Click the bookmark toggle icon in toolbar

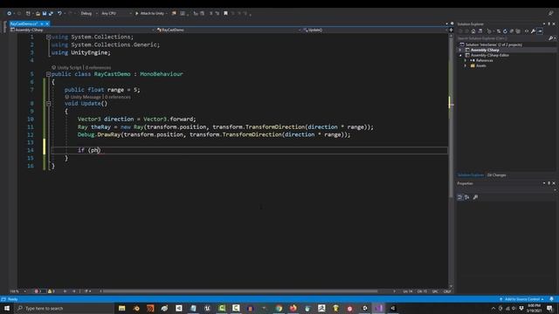pos(225,13)
